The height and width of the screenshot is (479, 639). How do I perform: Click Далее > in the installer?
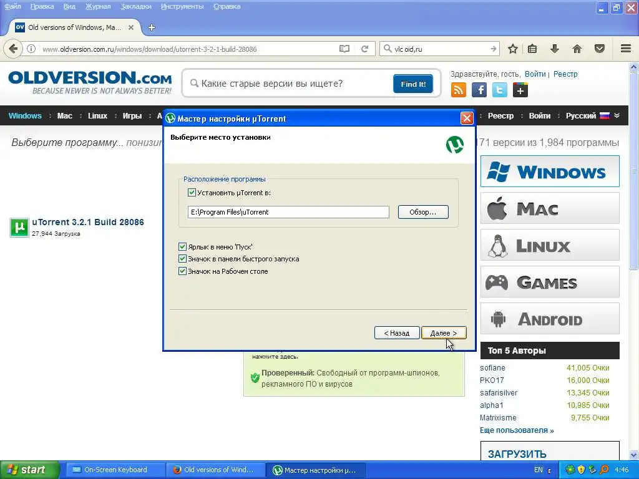click(x=444, y=333)
